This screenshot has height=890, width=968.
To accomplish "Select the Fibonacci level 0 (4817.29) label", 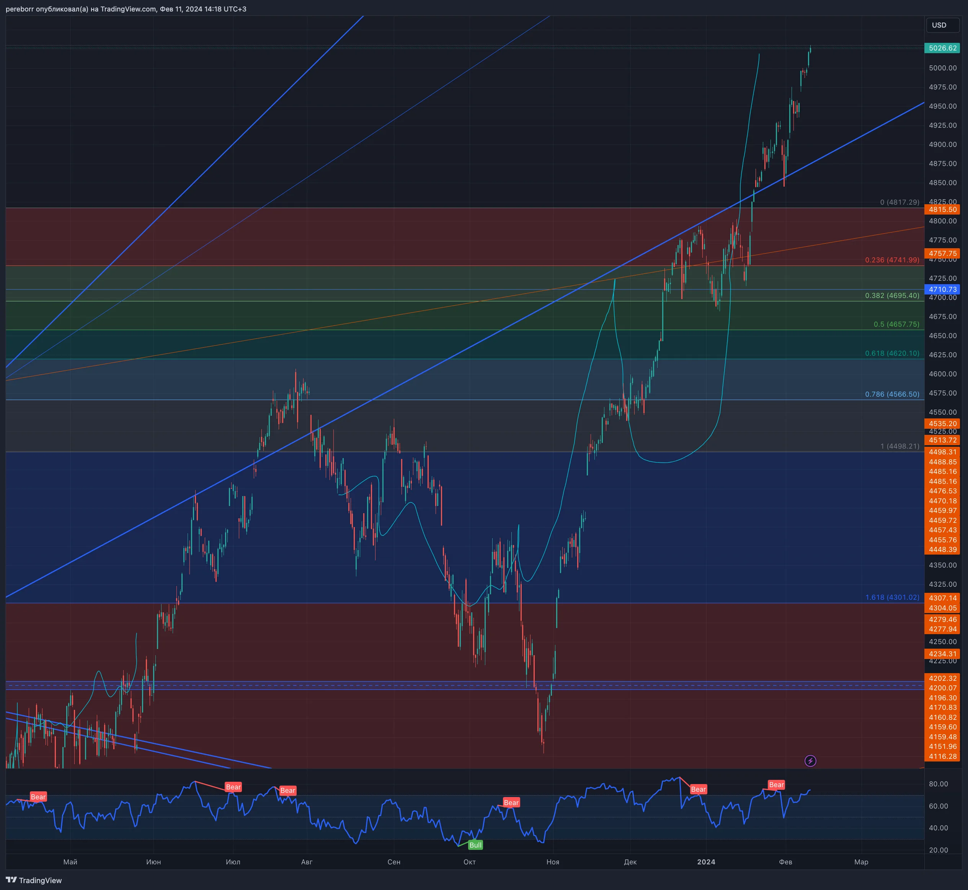I will (x=899, y=202).
